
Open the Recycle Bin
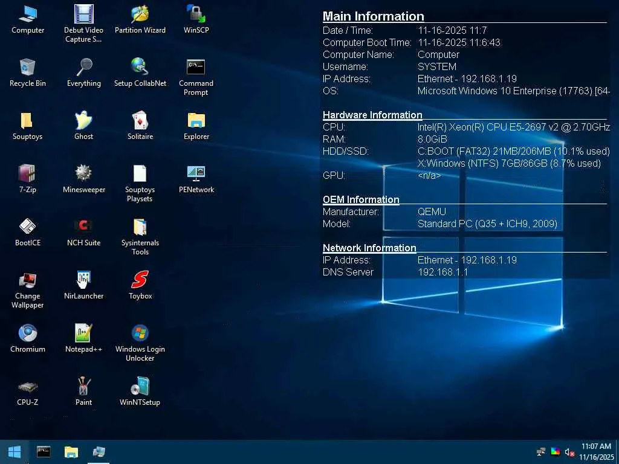pyautogui.click(x=28, y=73)
